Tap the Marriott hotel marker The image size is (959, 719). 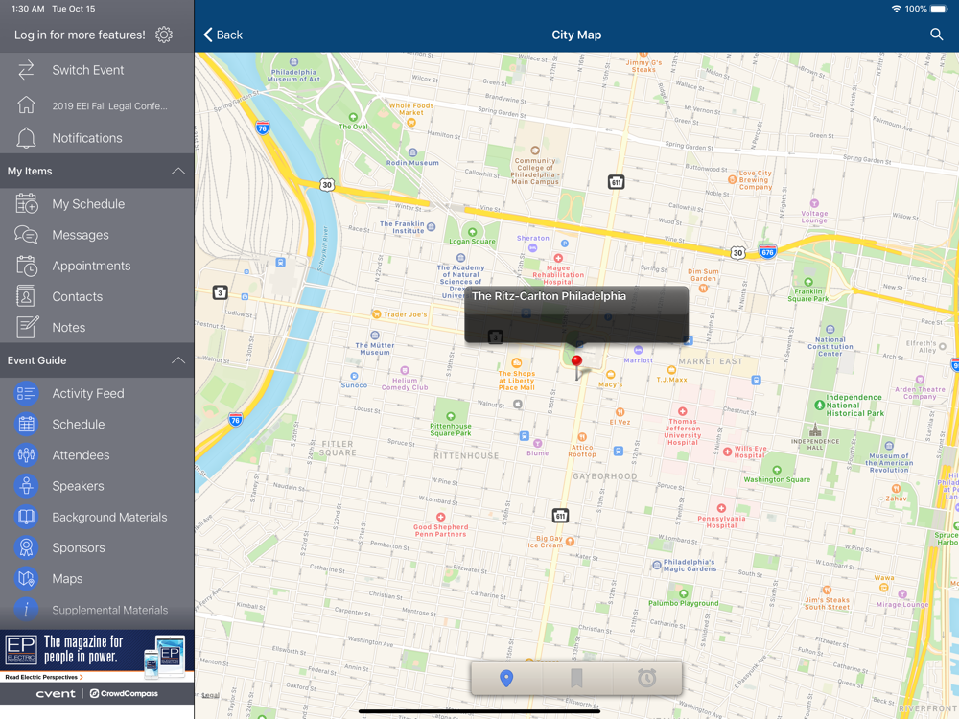click(638, 350)
